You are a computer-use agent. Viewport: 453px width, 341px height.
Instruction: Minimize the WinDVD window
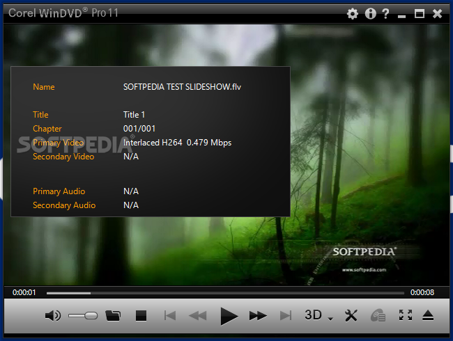[401, 17]
